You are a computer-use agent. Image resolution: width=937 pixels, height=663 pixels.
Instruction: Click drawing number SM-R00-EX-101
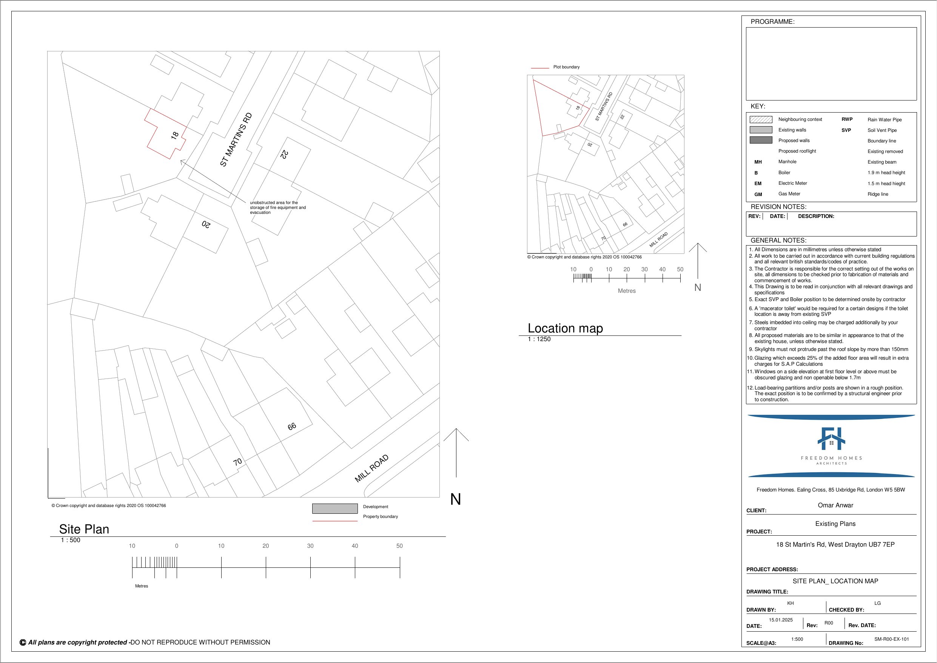click(891, 639)
